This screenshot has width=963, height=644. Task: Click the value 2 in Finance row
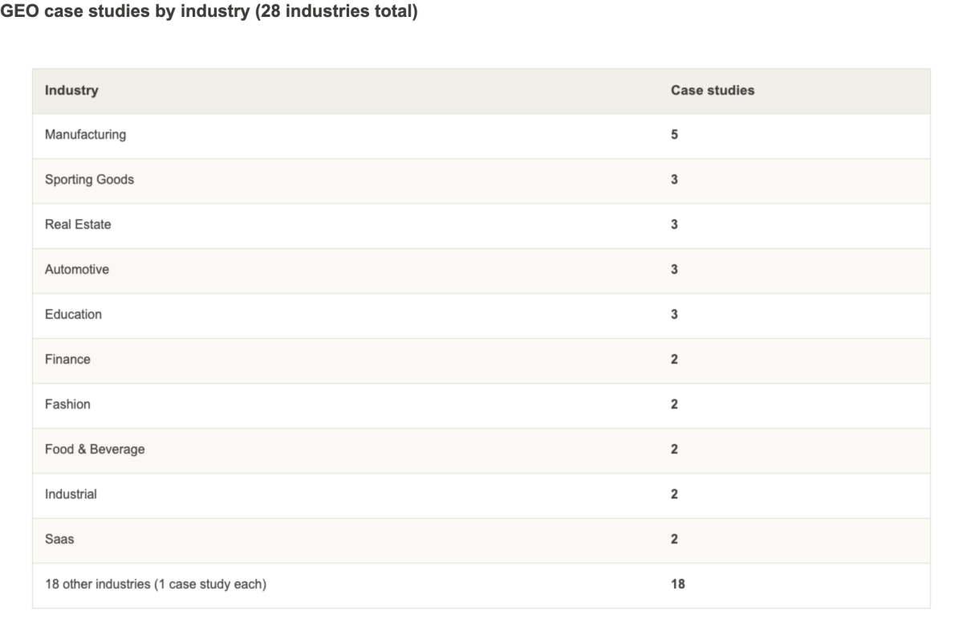click(674, 360)
